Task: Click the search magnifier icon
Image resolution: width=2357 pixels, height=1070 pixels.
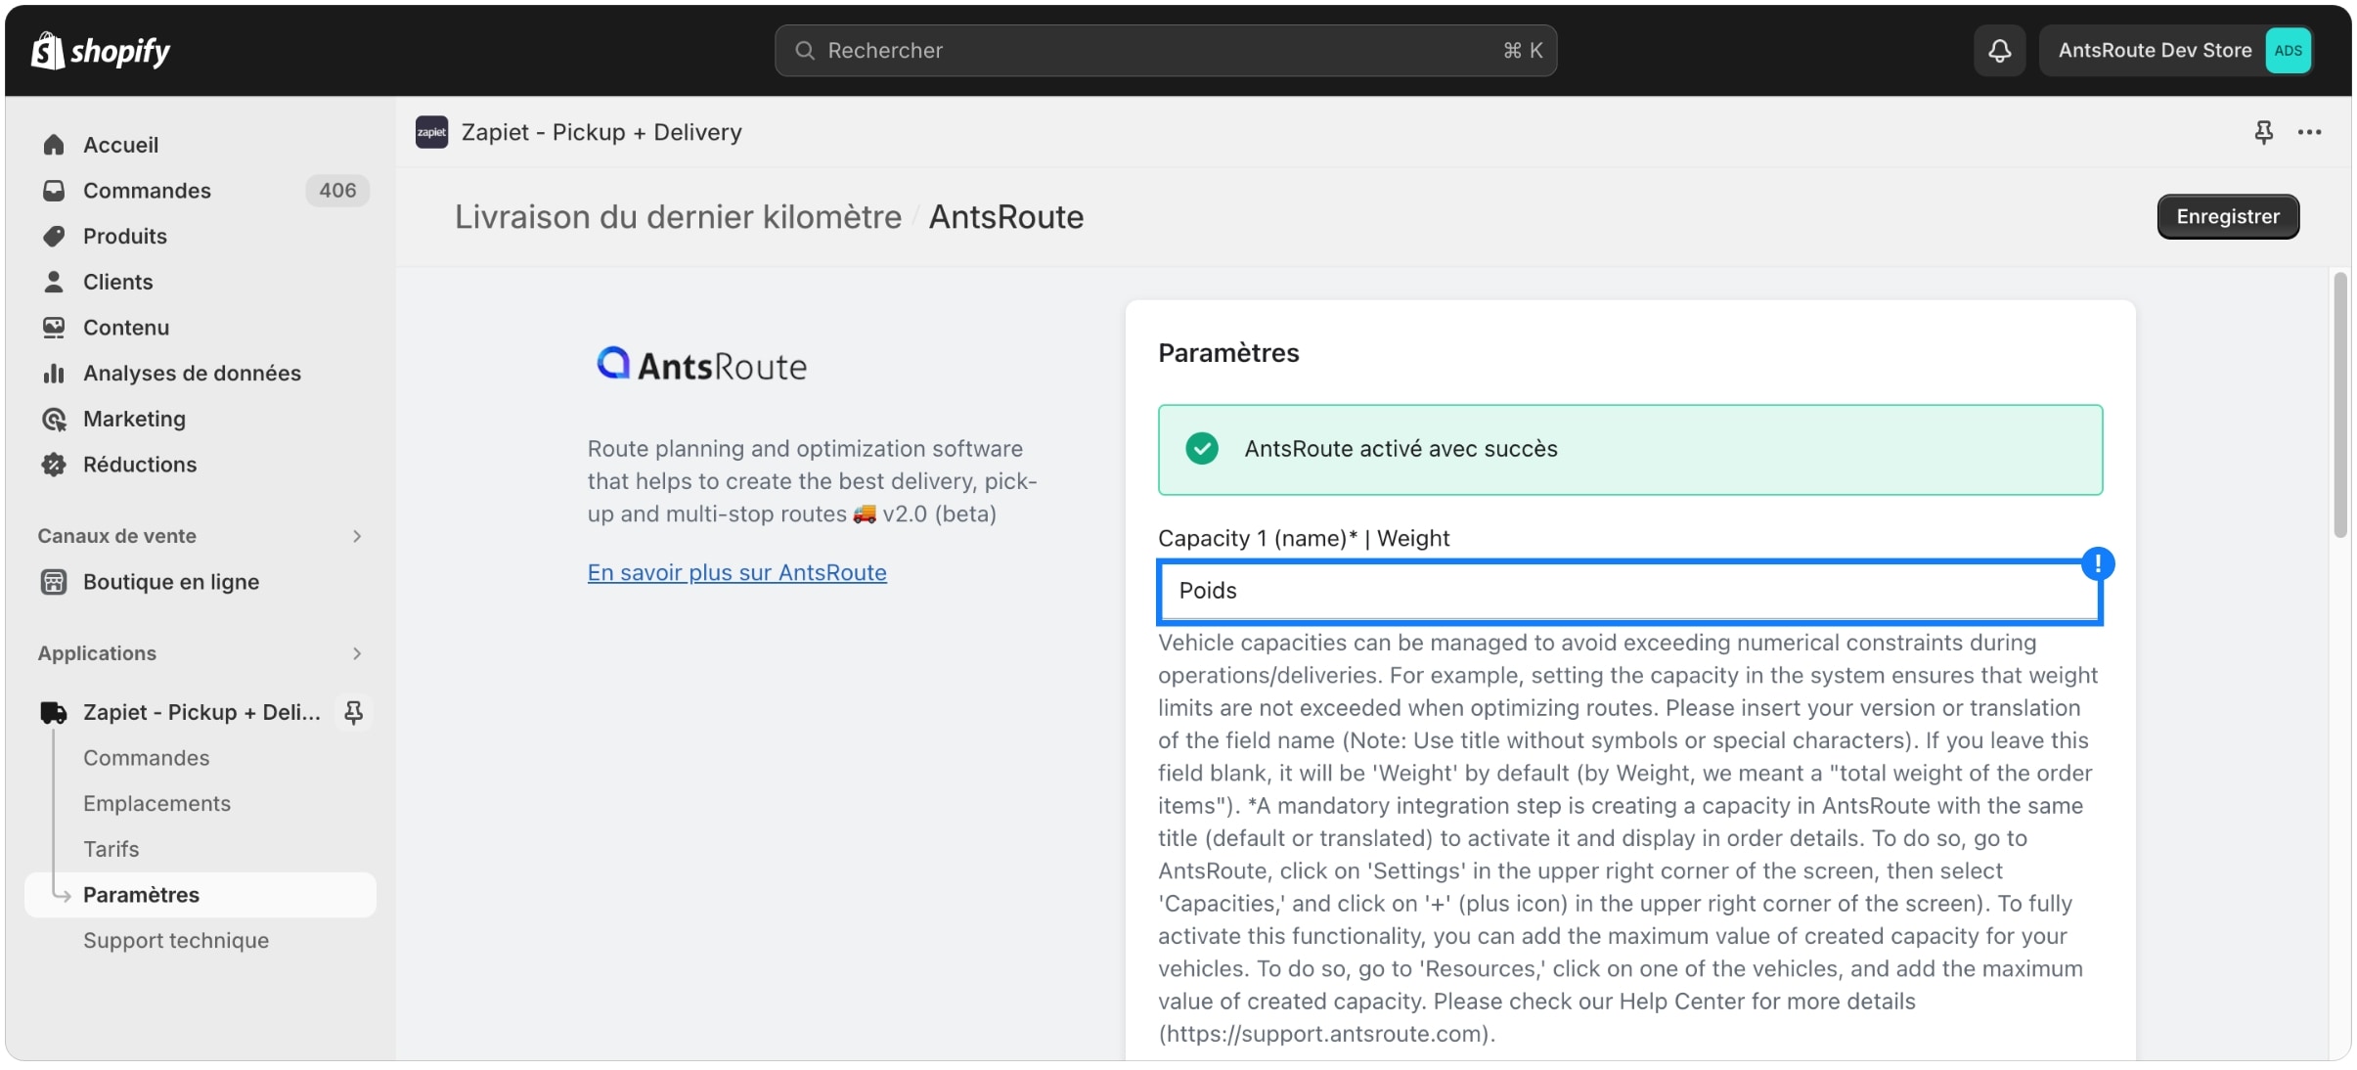Action: (x=804, y=50)
